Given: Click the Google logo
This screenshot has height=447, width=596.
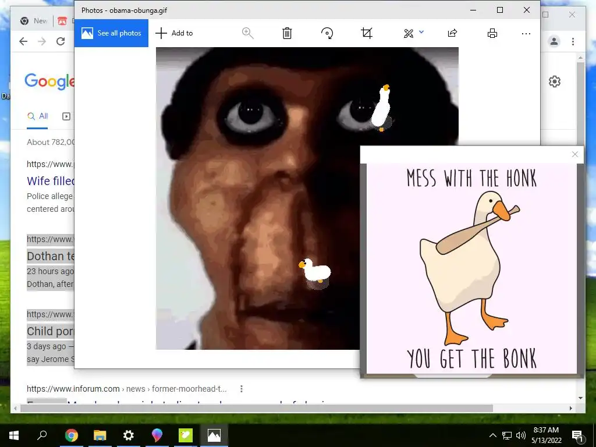Looking at the screenshot, I should pyautogui.click(x=49, y=81).
